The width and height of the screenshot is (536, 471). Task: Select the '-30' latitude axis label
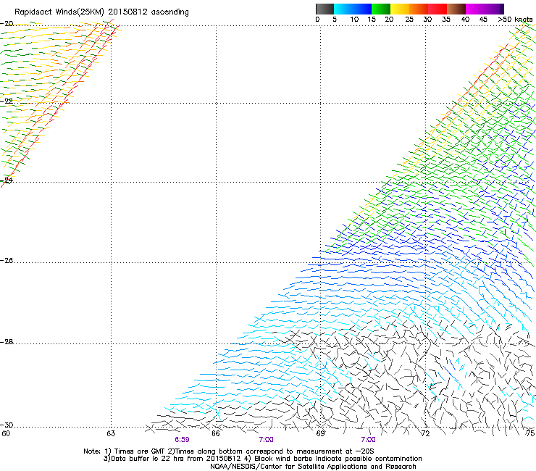tap(7, 425)
